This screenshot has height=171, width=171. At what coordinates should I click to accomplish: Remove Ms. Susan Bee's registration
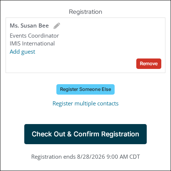[149, 64]
